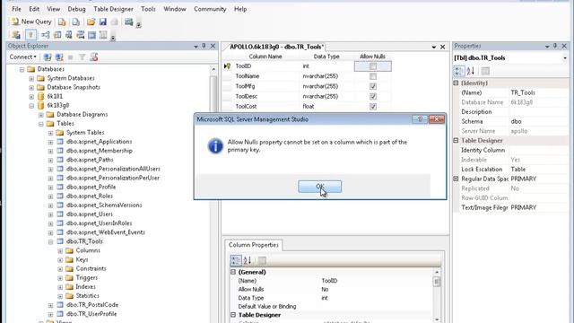Select the Database Diagrams folder
This screenshot has width=574, height=323.
tap(82, 114)
